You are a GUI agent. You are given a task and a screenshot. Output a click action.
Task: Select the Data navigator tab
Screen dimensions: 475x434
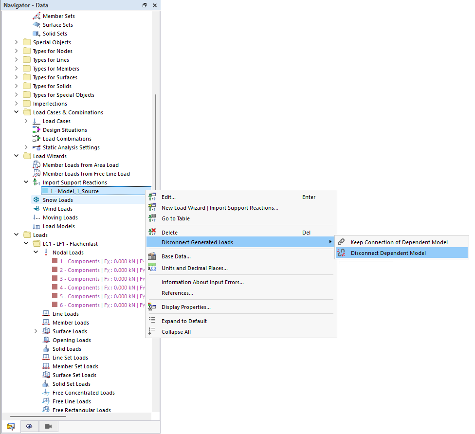pos(11,426)
